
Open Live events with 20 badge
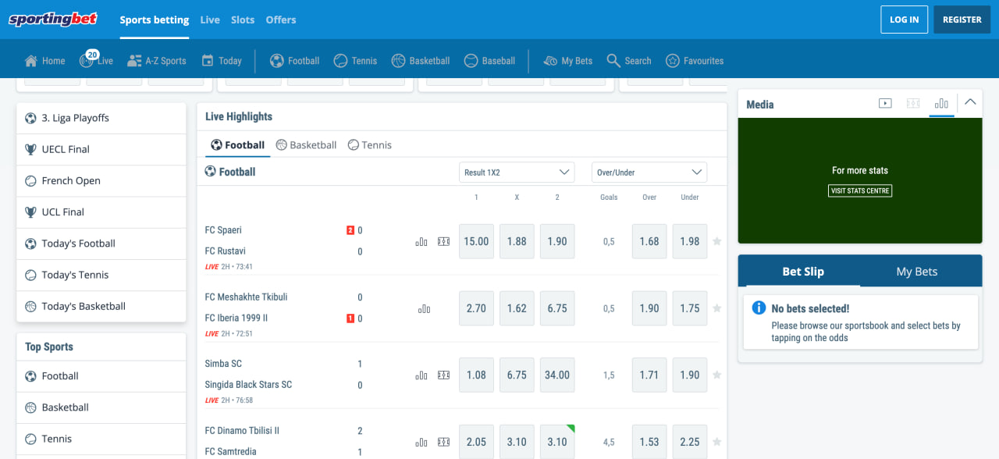(96, 59)
